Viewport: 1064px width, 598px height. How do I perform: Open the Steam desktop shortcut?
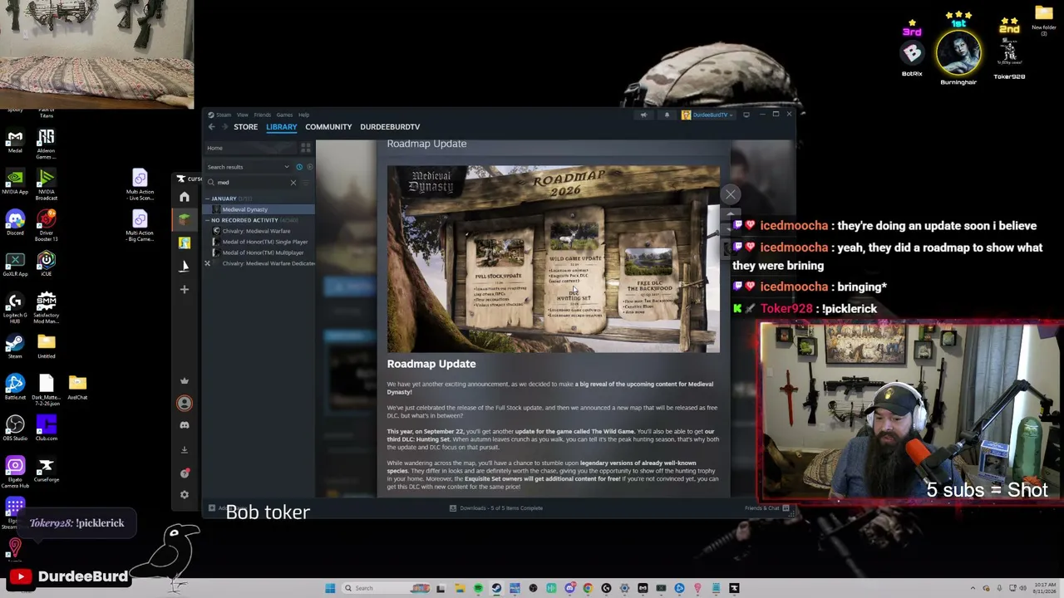[x=15, y=346]
